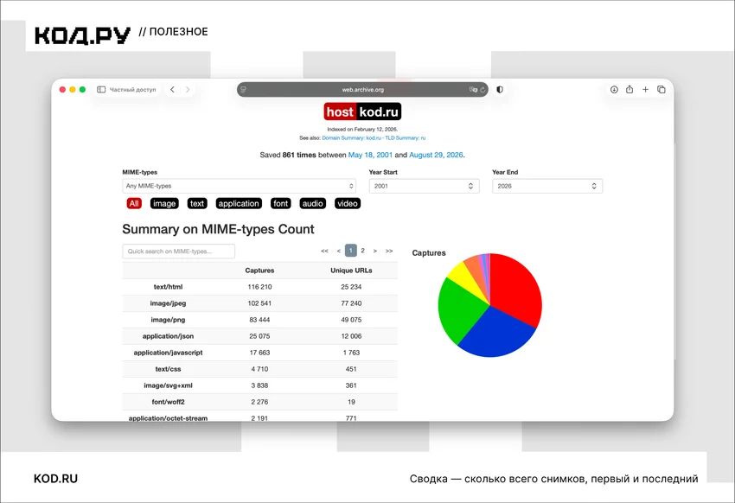The height and width of the screenshot is (503, 735).
Task: Jump to last page with >> button
Action: [389, 251]
